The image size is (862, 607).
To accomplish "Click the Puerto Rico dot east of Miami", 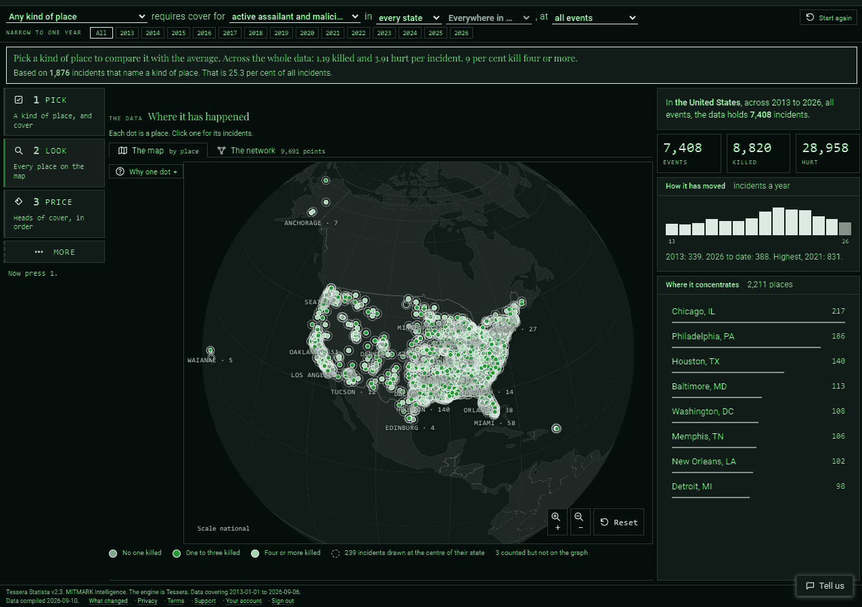I will point(556,428).
